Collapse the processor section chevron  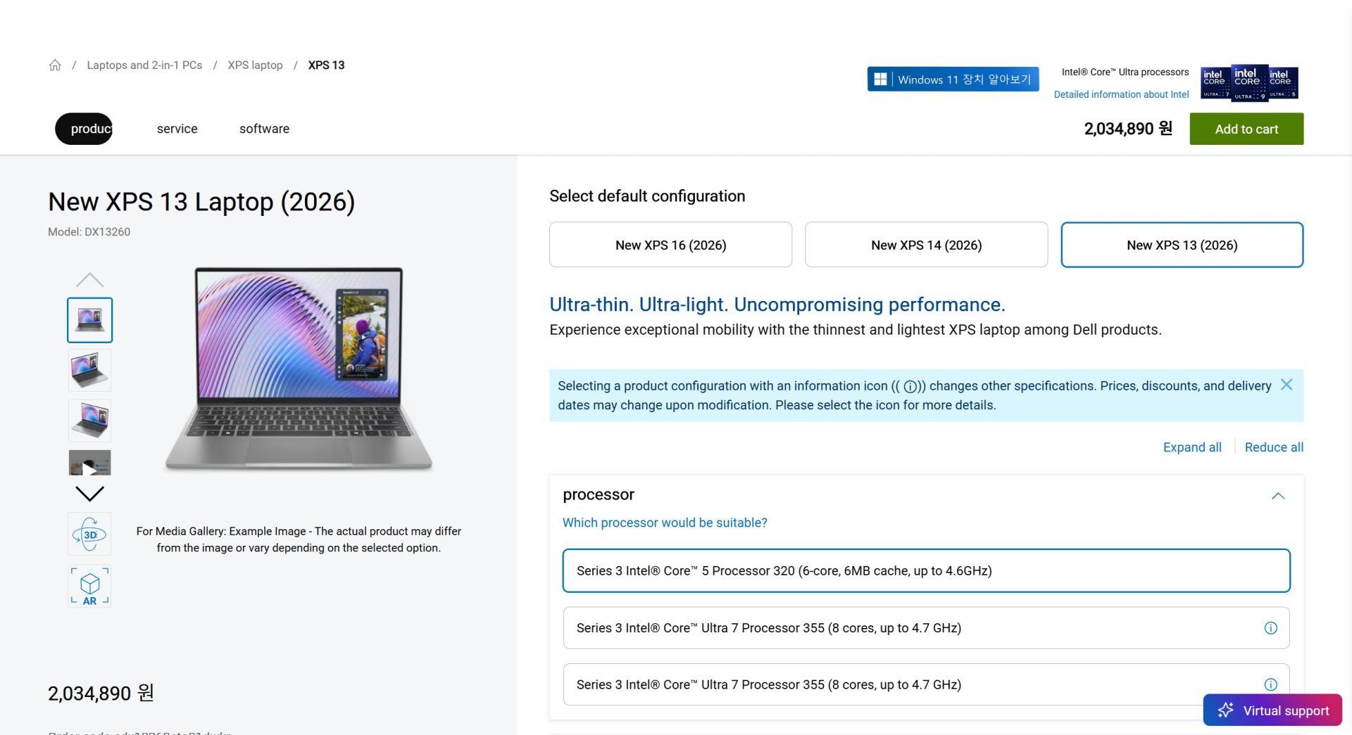tap(1278, 496)
